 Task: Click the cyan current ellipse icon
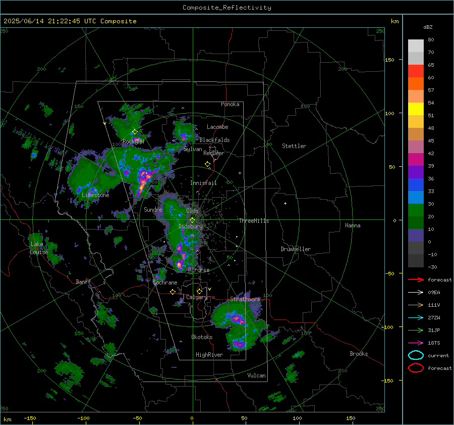pos(416,355)
